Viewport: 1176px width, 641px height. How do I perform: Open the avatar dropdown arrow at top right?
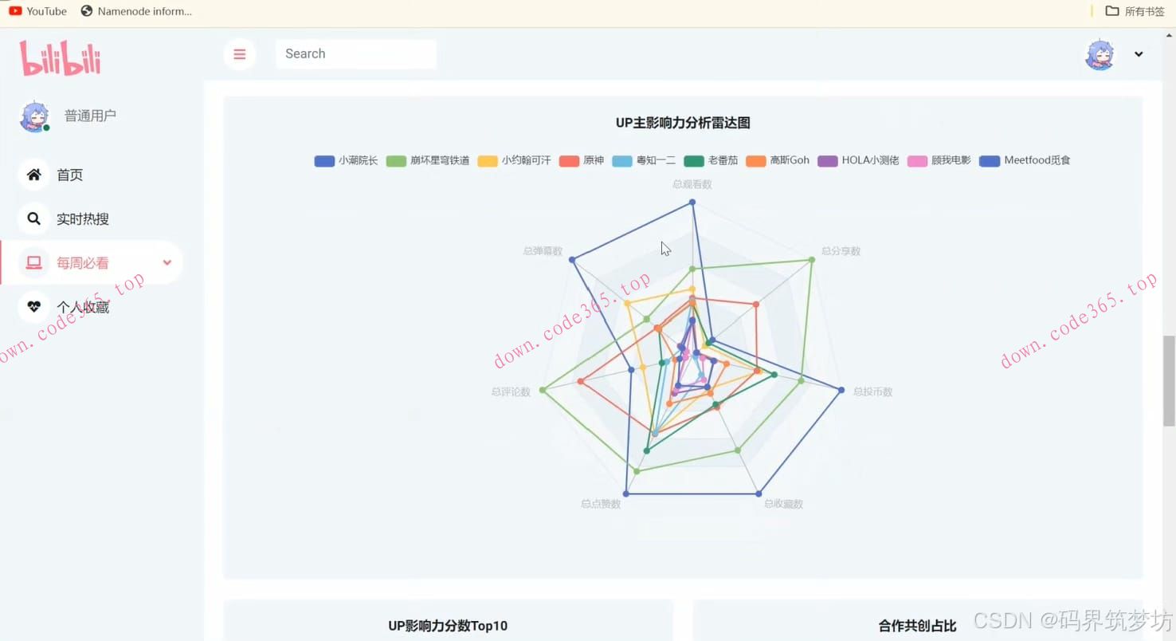click(x=1139, y=54)
